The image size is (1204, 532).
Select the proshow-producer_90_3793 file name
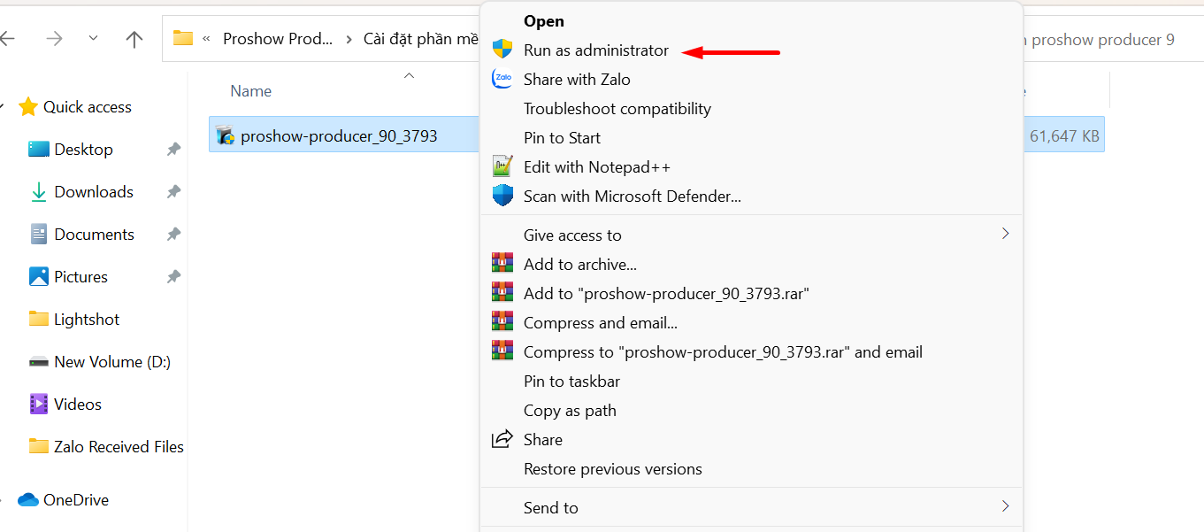(339, 136)
